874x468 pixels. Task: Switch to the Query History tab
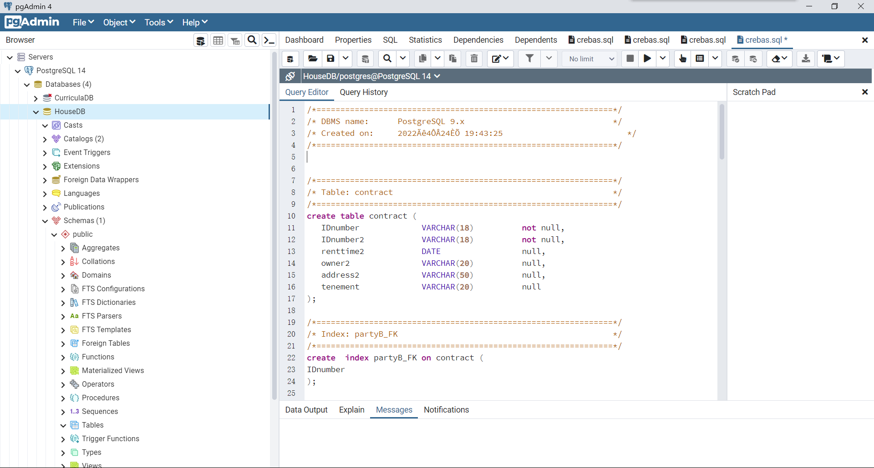click(x=363, y=92)
